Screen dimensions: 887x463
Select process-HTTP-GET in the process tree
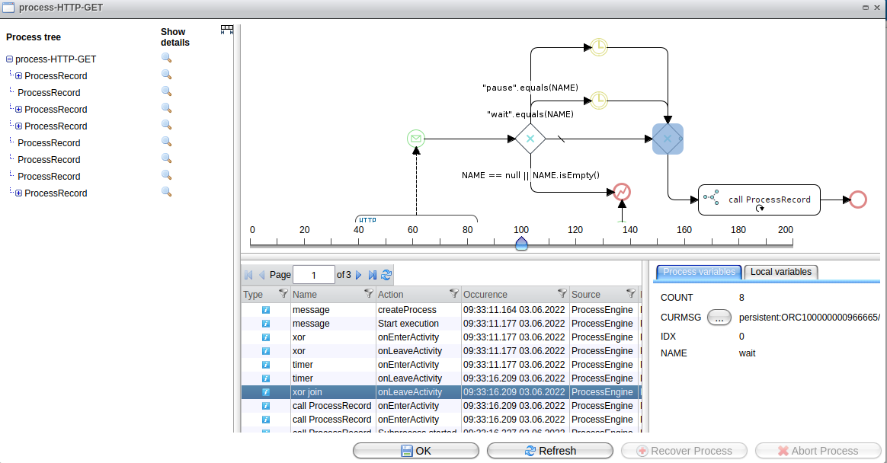tap(56, 59)
